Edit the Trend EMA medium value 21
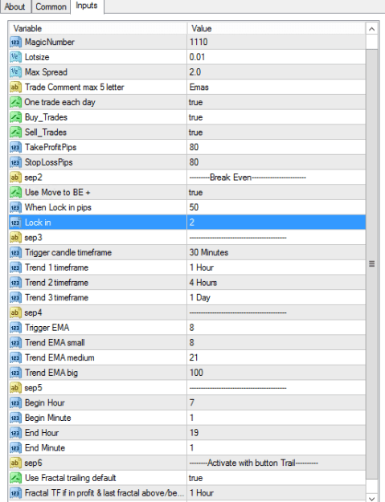Image resolution: width=385 pixels, height=502 pixels. [x=276, y=357]
